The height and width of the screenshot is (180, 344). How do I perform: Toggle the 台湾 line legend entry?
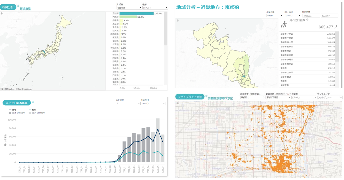tap(12, 110)
